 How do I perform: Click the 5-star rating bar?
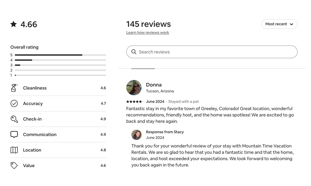pos(60,55)
